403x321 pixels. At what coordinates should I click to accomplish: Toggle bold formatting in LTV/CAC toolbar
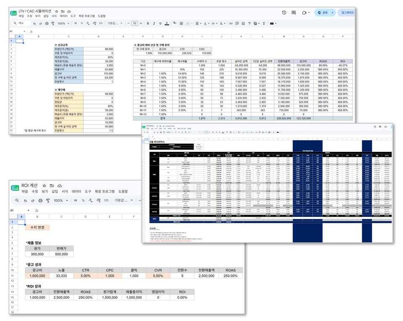(148, 23)
